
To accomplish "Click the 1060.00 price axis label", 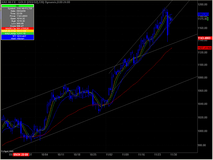I will pyautogui.click(x=202, y=91).
